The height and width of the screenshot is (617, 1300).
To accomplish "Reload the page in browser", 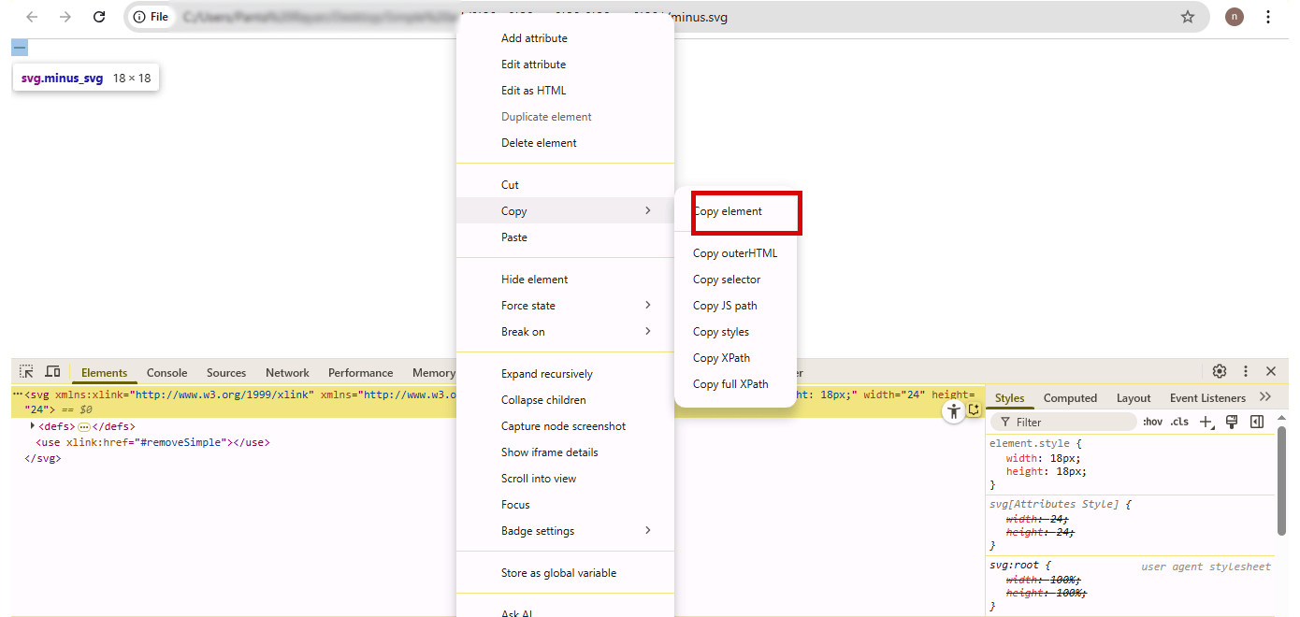I will [99, 17].
